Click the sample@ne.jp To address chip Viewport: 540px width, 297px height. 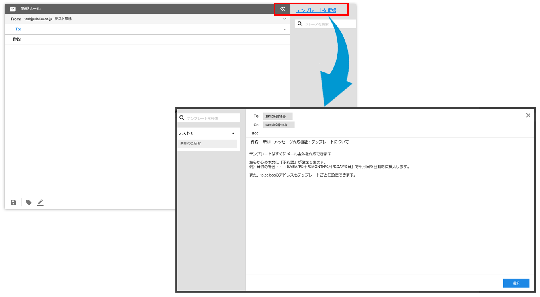pyautogui.click(x=277, y=116)
